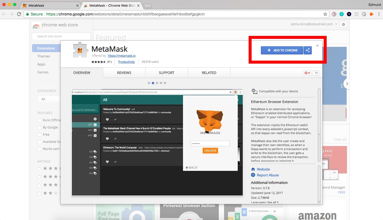This screenshot has height=220, width=383.
Task: Open the Chrome three-dot menu
Action: click(379, 14)
